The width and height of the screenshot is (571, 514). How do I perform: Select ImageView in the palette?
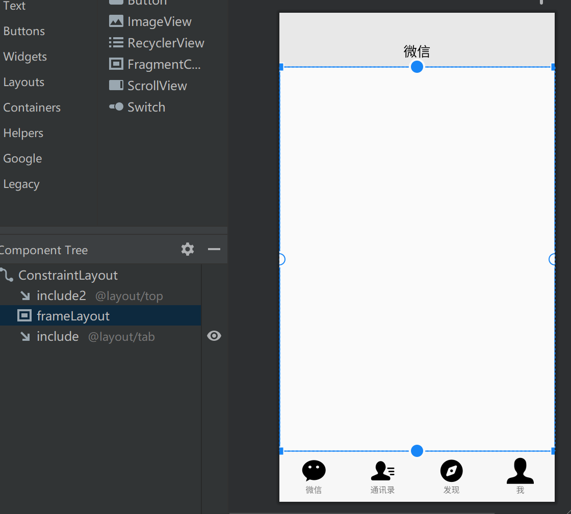(150, 21)
